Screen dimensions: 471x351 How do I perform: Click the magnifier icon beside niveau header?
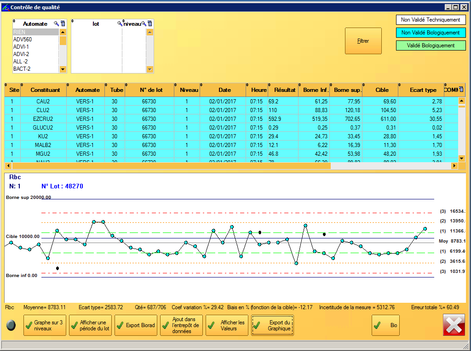click(x=144, y=23)
